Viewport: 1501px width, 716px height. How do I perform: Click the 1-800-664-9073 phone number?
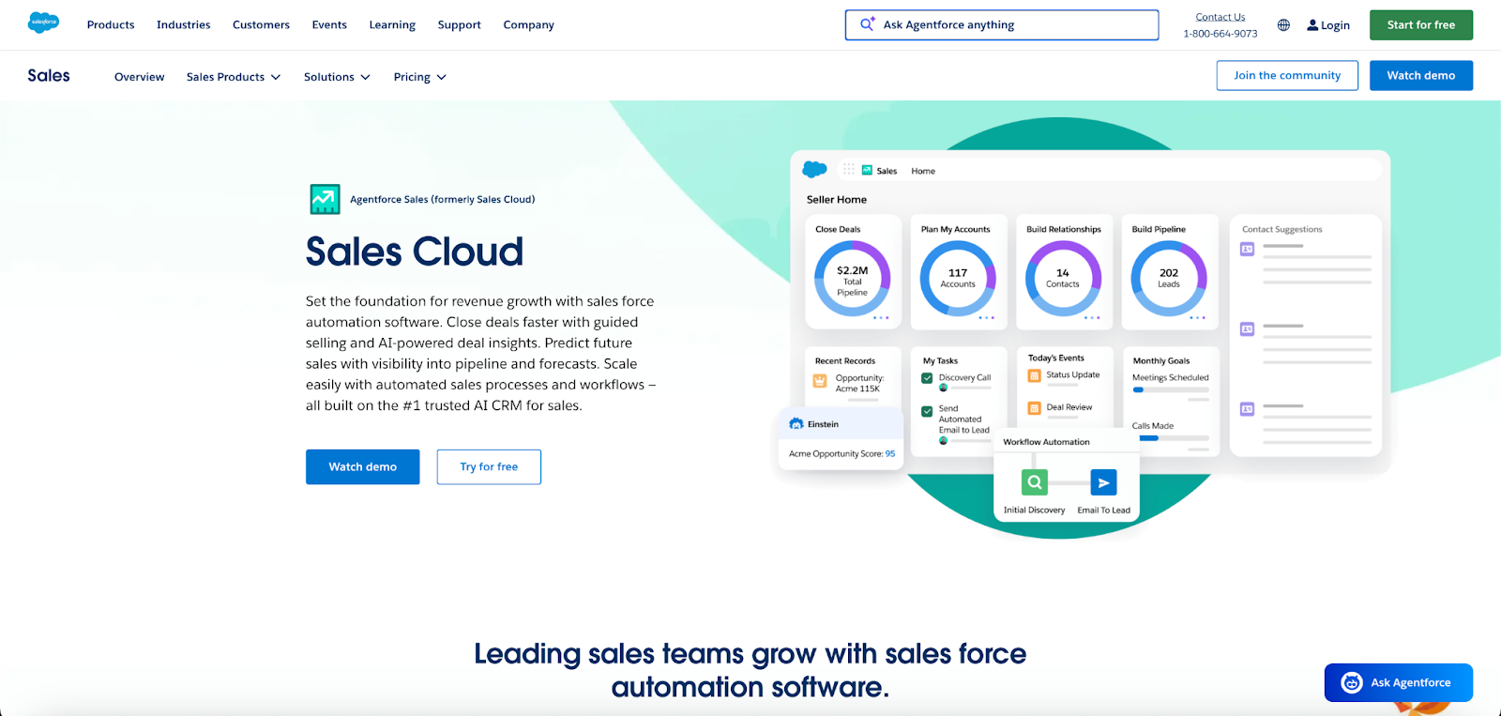tap(1221, 34)
